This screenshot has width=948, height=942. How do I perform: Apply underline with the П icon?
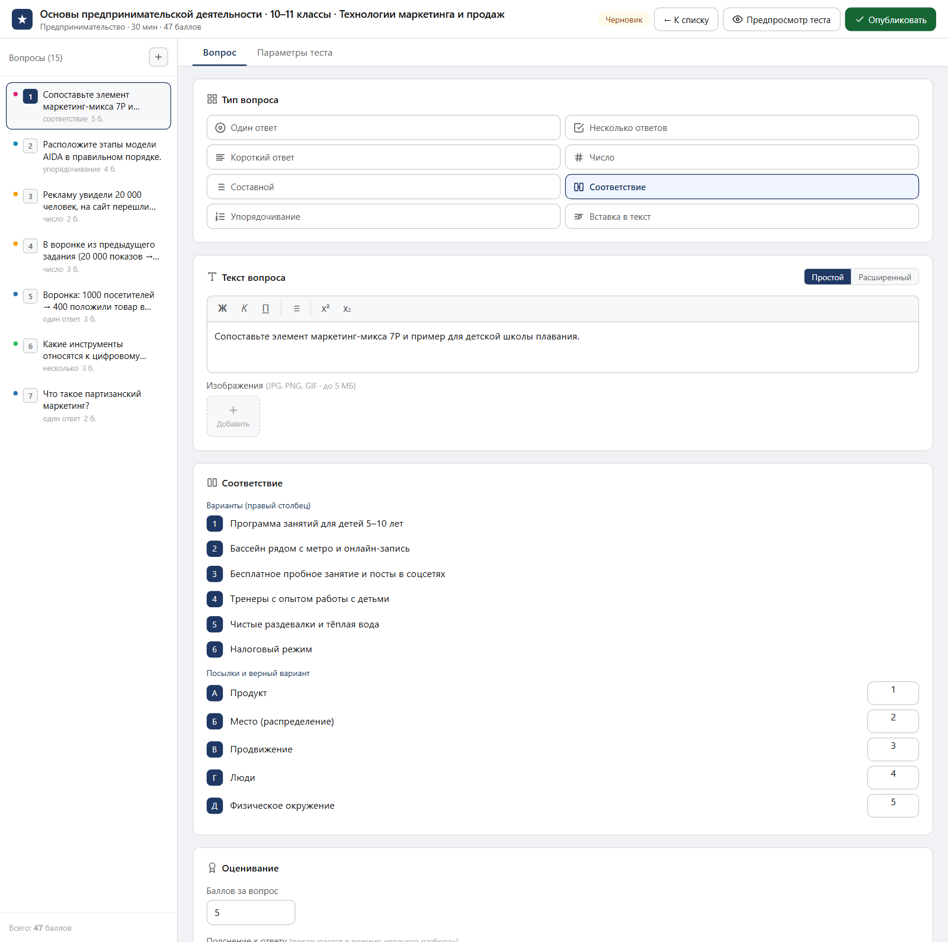(265, 309)
